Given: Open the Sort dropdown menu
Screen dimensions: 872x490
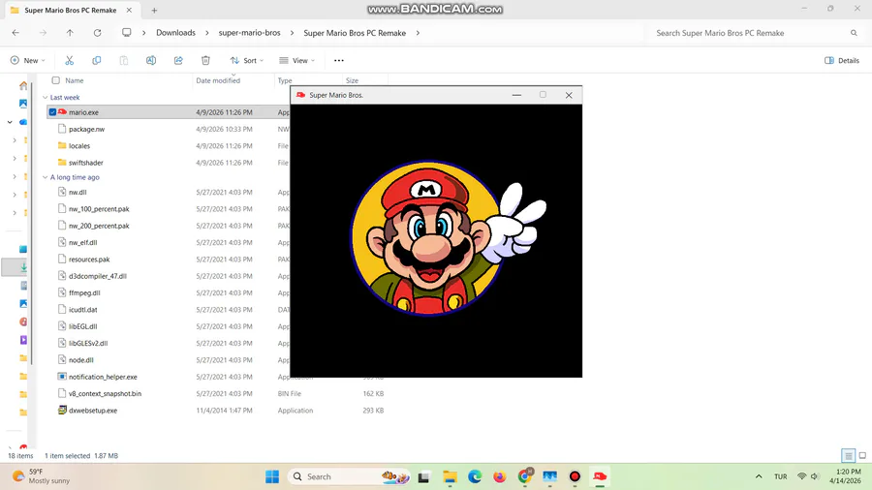Looking at the screenshot, I should [x=246, y=60].
